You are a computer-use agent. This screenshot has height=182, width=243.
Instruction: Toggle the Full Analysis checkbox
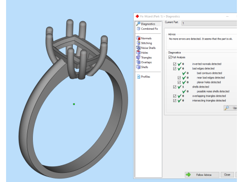click(170, 57)
